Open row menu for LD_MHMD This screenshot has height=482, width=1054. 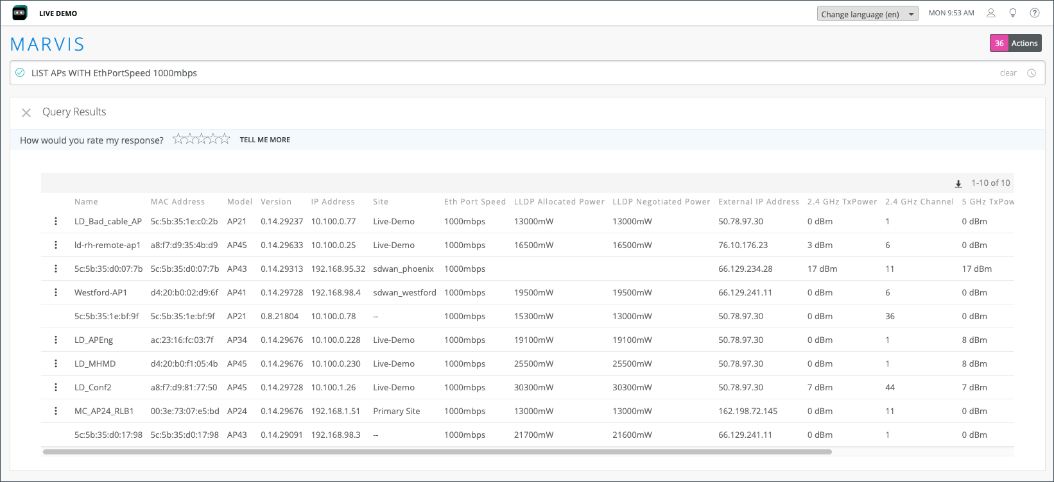[x=56, y=363]
